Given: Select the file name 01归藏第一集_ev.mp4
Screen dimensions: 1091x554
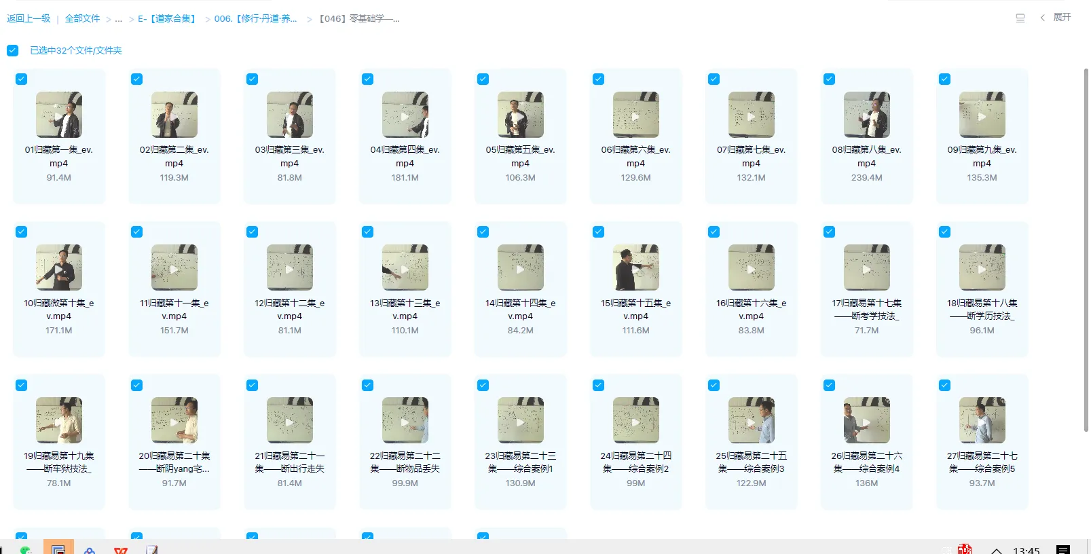Looking at the screenshot, I should point(59,157).
